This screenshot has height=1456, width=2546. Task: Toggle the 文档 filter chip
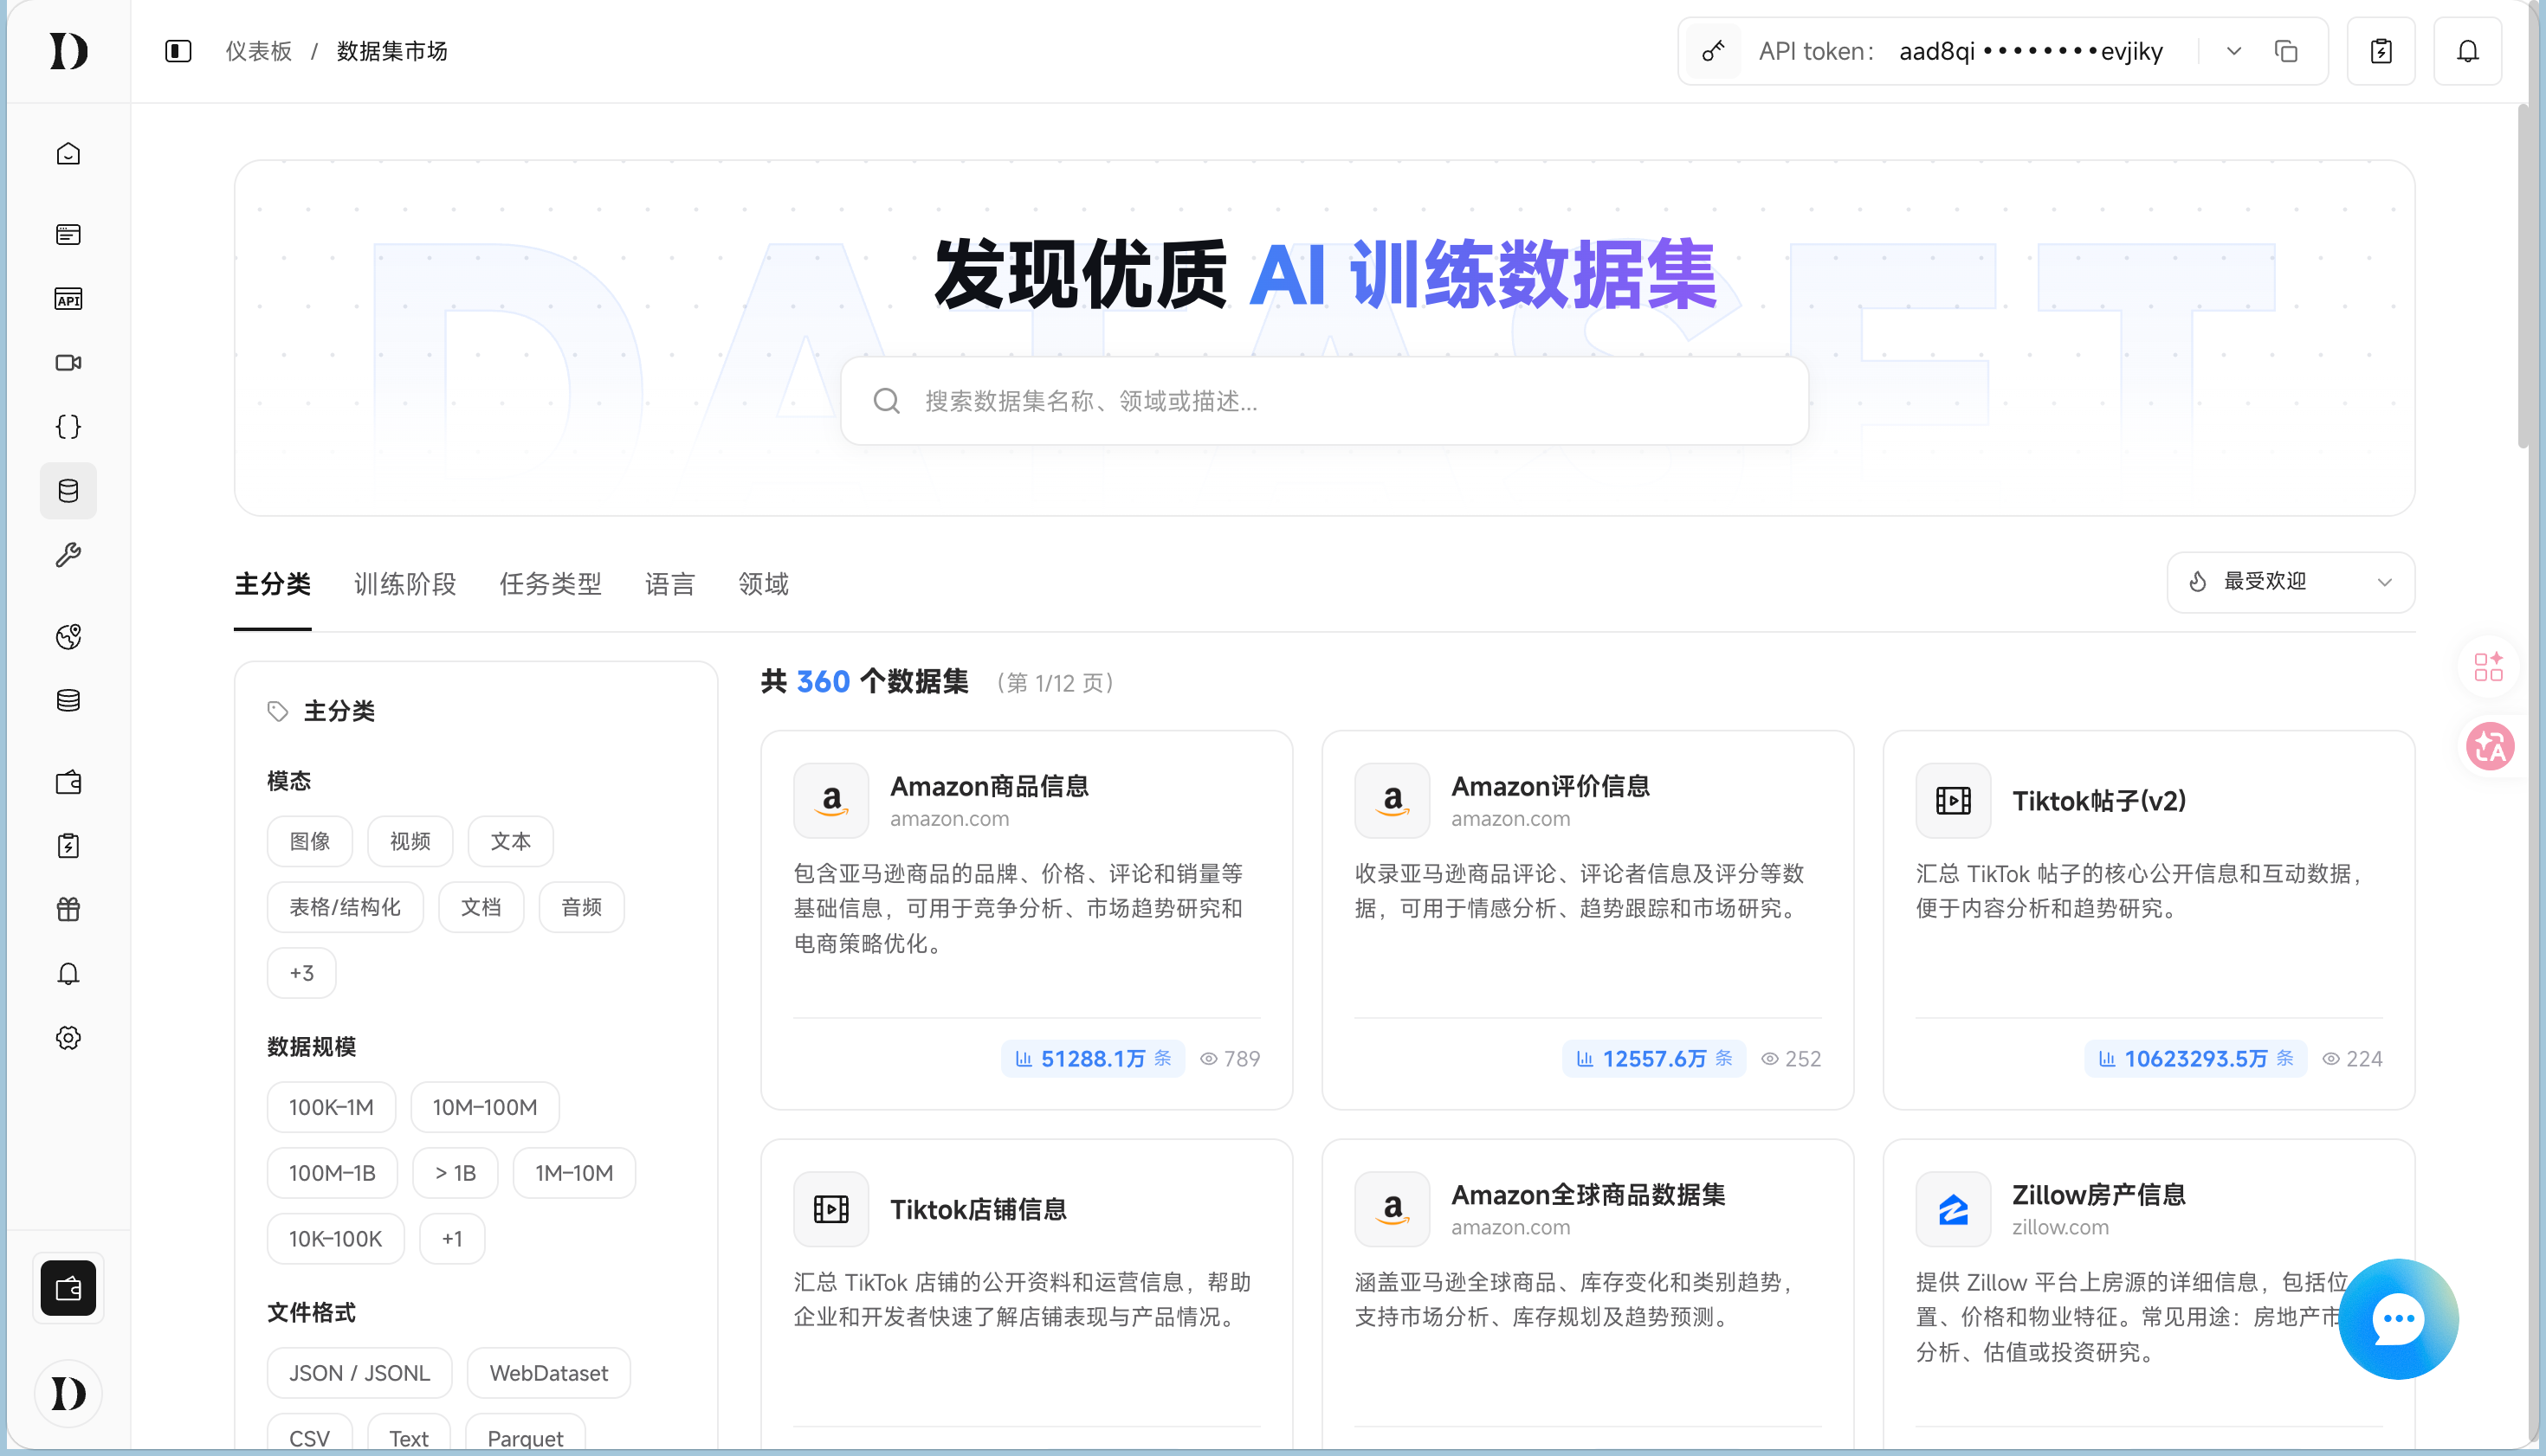click(481, 907)
